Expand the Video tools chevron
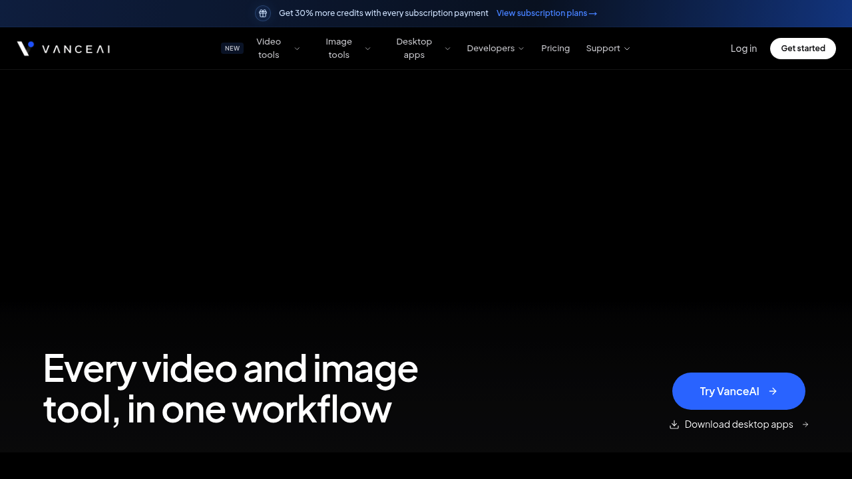The image size is (852, 479). point(297,49)
